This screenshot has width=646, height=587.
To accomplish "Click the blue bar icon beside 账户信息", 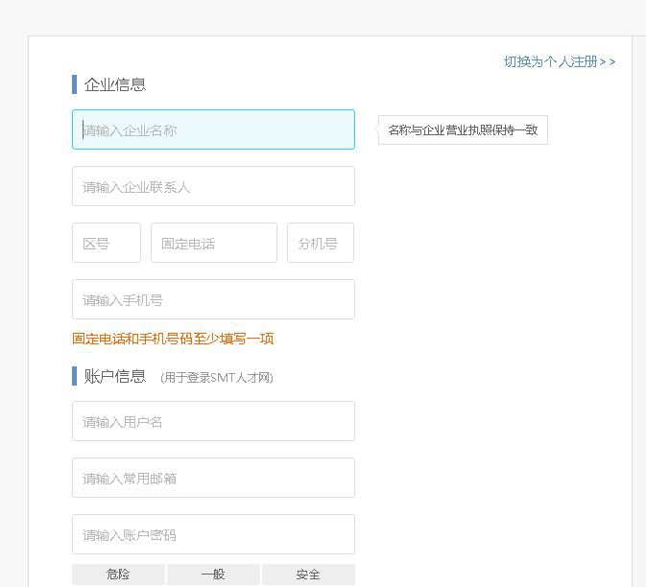I will click(75, 376).
